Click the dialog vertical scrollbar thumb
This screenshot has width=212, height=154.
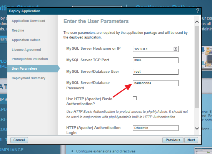click(x=197, y=67)
